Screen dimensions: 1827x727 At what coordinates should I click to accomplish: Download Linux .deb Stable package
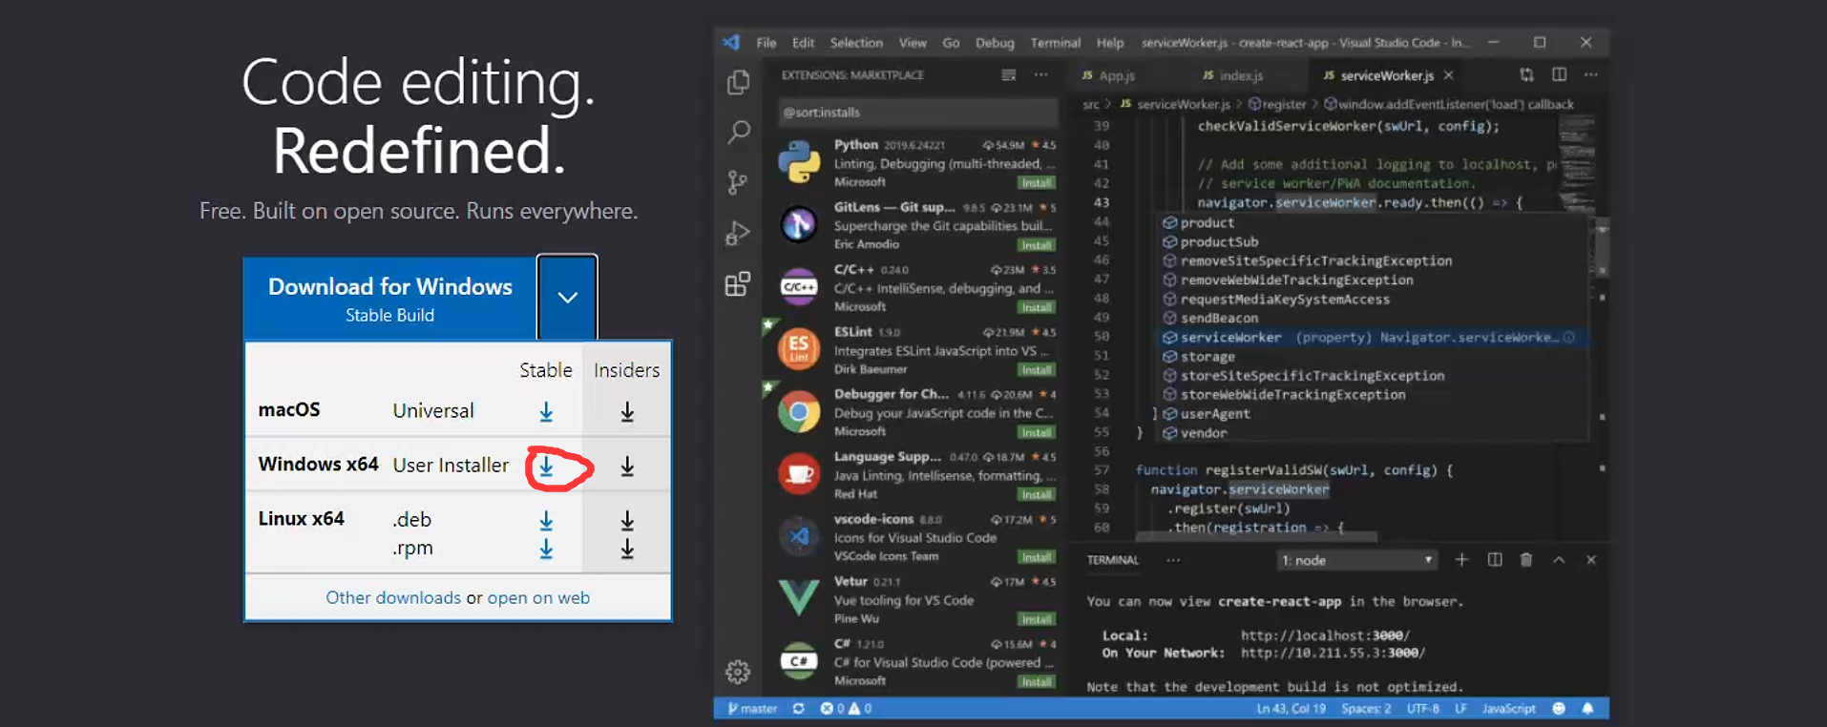[x=546, y=520]
